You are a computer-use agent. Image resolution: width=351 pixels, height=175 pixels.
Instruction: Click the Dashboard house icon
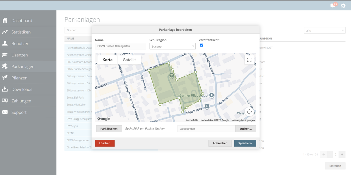5,20
